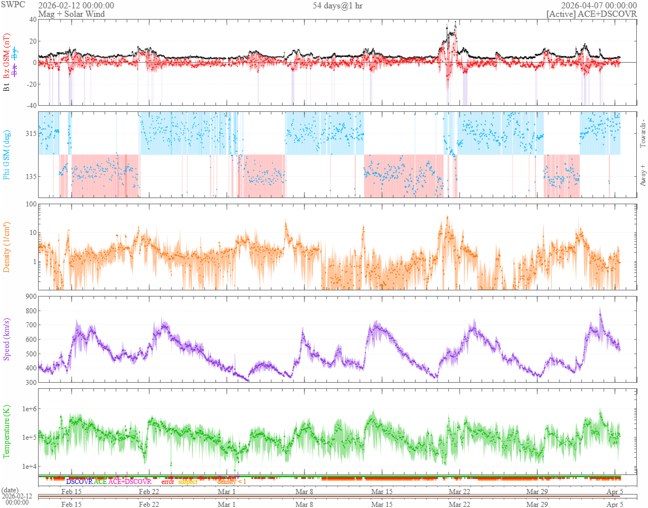Screen dimensions: 648x508
Task: Open the [Active] ACE+DSCOVR source selector
Action: 591,14
